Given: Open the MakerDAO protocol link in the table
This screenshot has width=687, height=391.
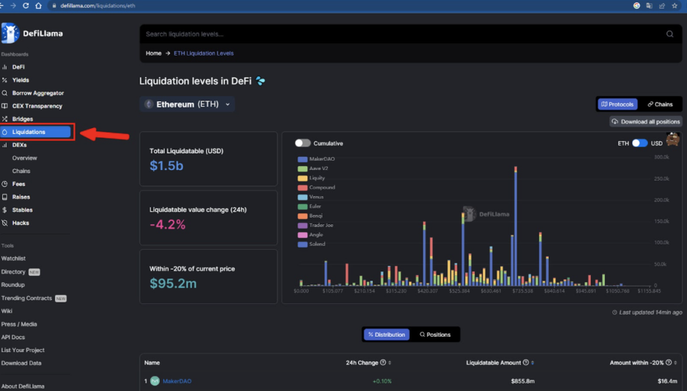Looking at the screenshot, I should (x=177, y=381).
